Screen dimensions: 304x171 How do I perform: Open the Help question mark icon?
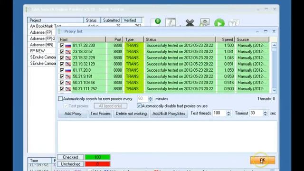[234, 23]
